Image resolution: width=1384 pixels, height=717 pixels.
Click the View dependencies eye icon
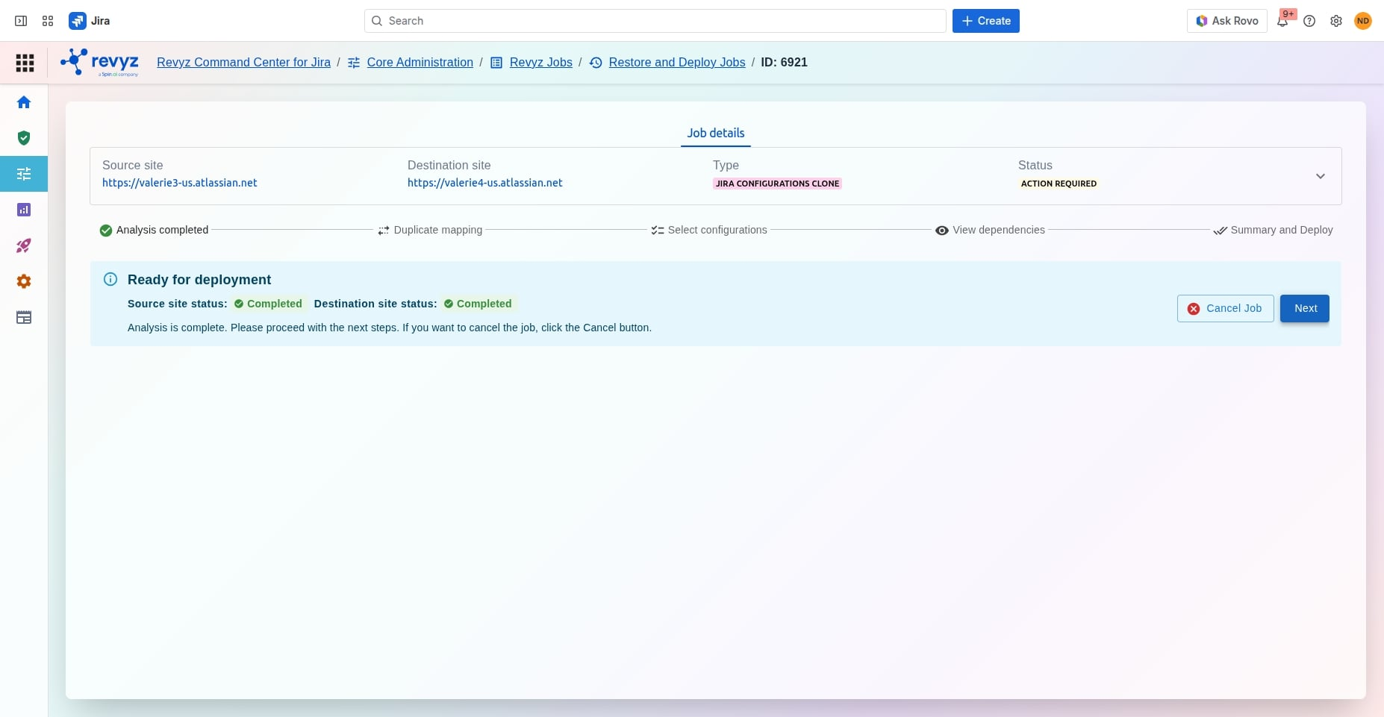(942, 231)
